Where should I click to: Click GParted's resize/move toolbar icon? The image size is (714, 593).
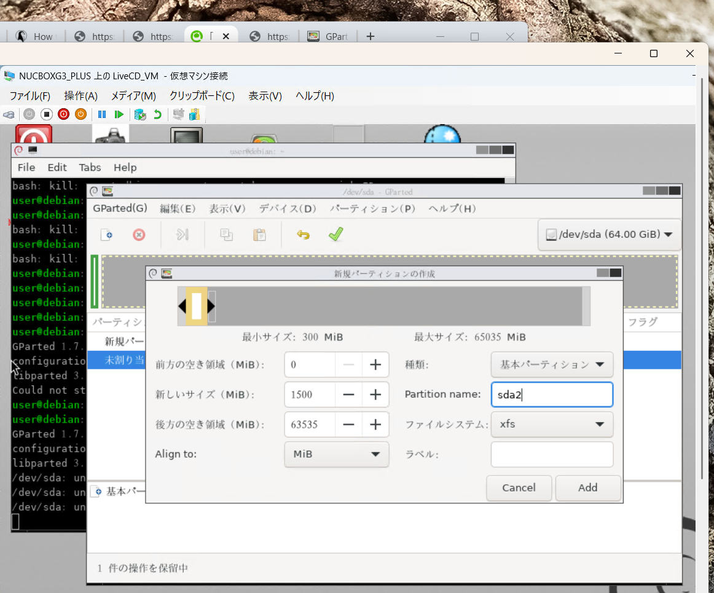click(x=182, y=235)
